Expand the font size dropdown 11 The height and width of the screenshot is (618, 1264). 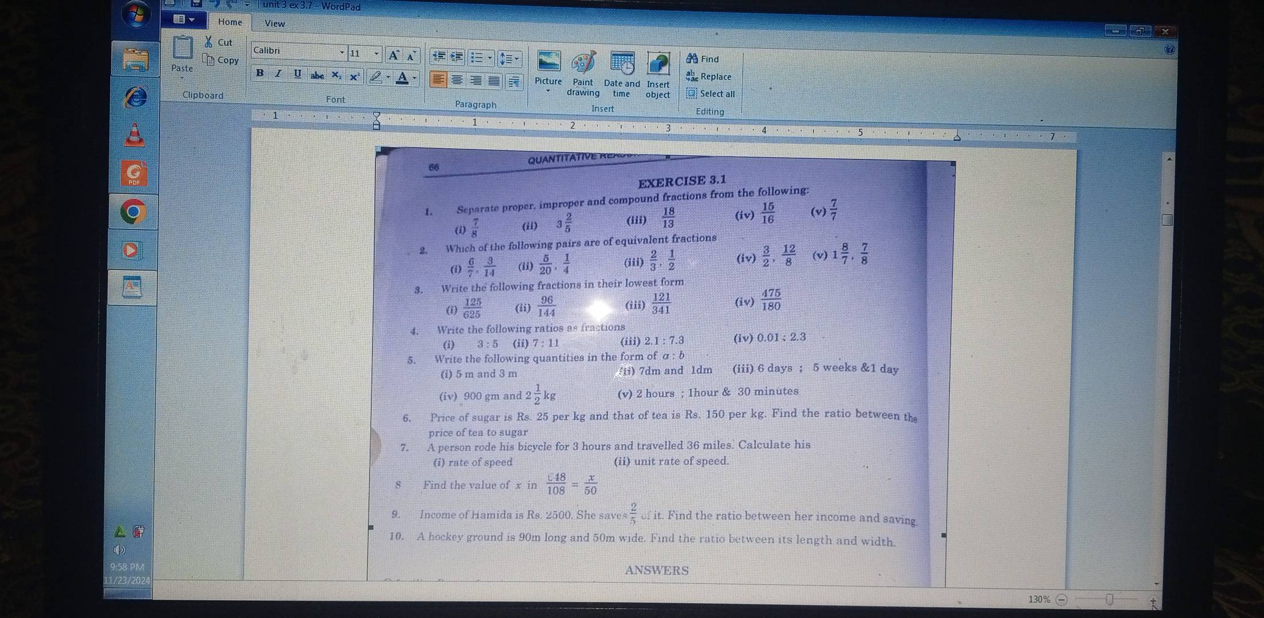[x=376, y=55]
